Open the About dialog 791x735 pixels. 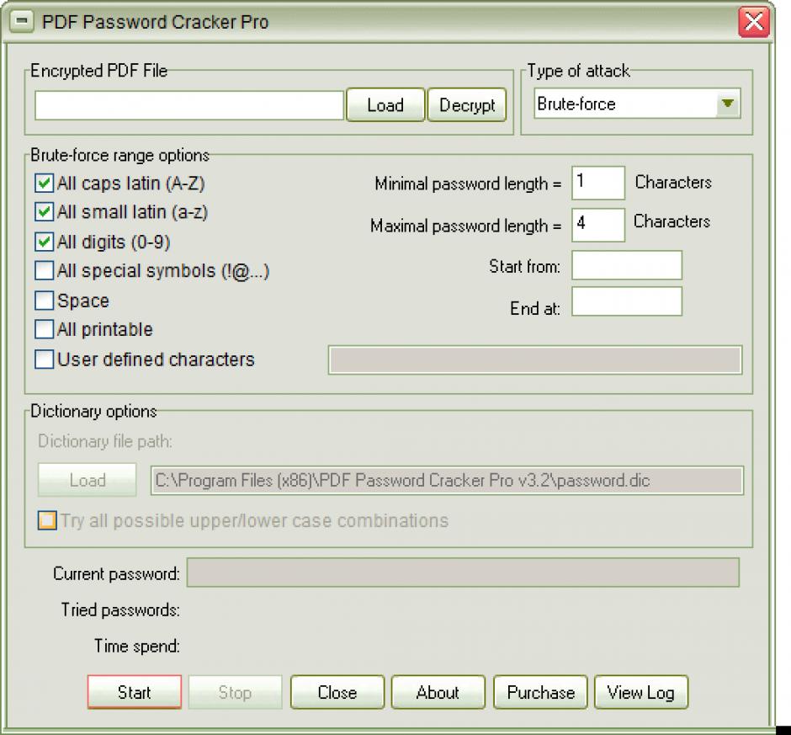438,692
